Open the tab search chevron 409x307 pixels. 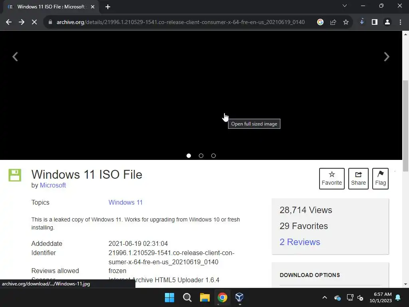[345, 6]
